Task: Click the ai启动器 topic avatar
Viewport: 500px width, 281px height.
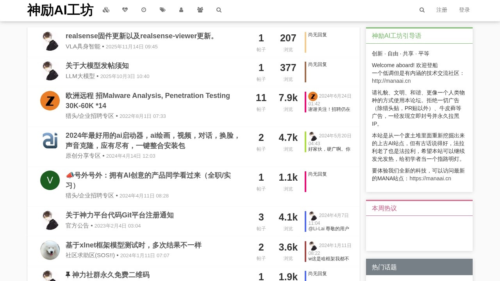Action: pyautogui.click(x=50, y=140)
